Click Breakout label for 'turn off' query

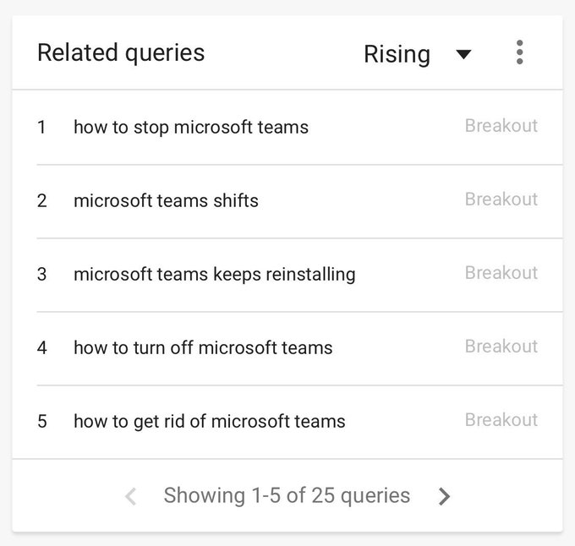point(501,347)
